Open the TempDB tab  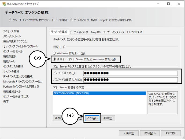click(x=95, y=32)
